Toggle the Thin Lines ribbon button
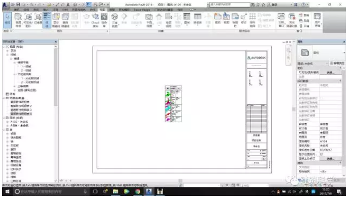 pos(47,20)
